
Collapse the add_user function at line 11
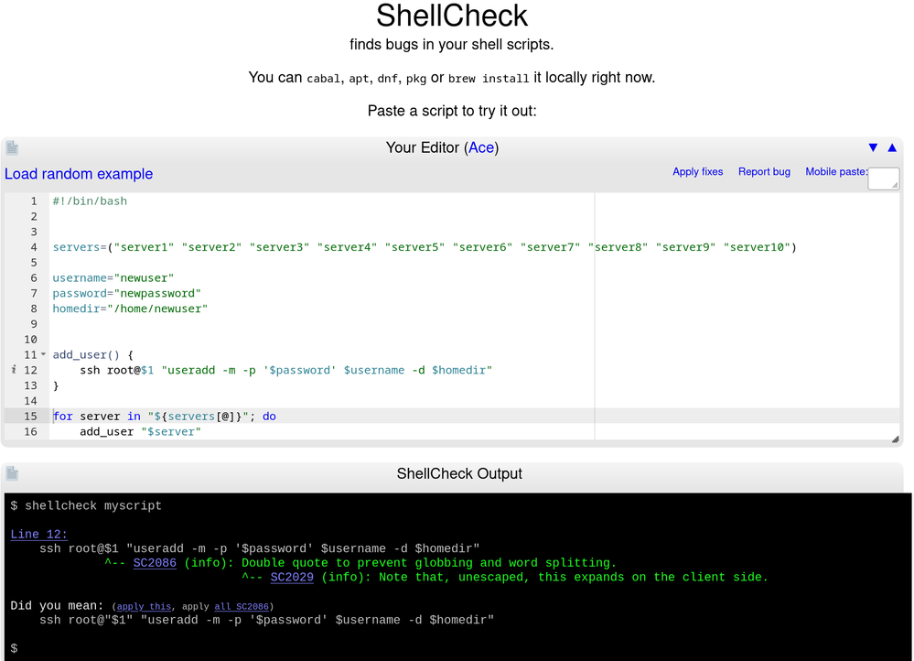point(43,354)
